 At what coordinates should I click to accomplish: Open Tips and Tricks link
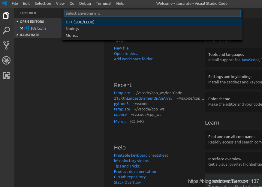tap(127, 166)
